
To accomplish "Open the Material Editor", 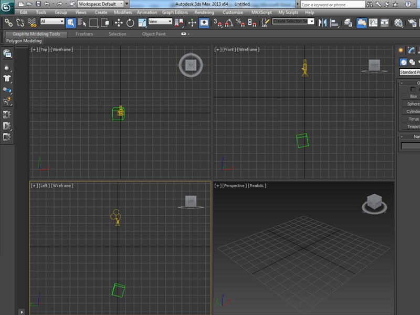I will coord(398,23).
